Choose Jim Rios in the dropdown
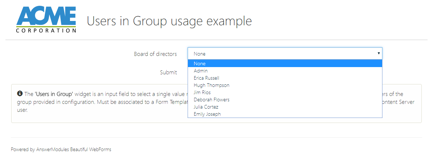The image size is (438, 163). tap(202, 92)
